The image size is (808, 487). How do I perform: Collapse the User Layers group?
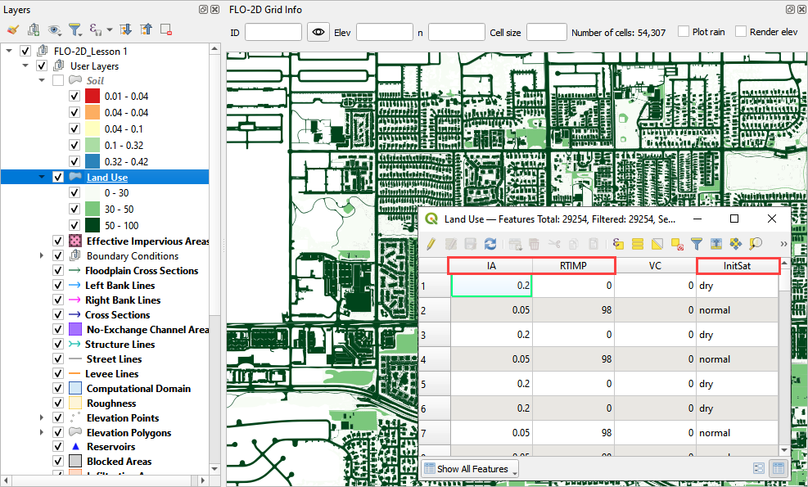coord(26,66)
